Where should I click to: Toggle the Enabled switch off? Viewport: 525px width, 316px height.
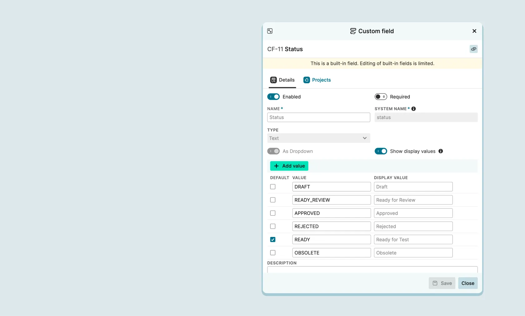(x=273, y=97)
